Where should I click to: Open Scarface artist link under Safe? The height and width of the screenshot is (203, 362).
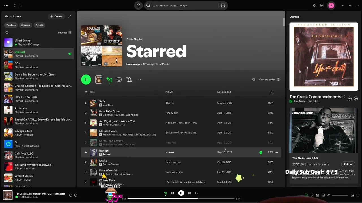108,105
